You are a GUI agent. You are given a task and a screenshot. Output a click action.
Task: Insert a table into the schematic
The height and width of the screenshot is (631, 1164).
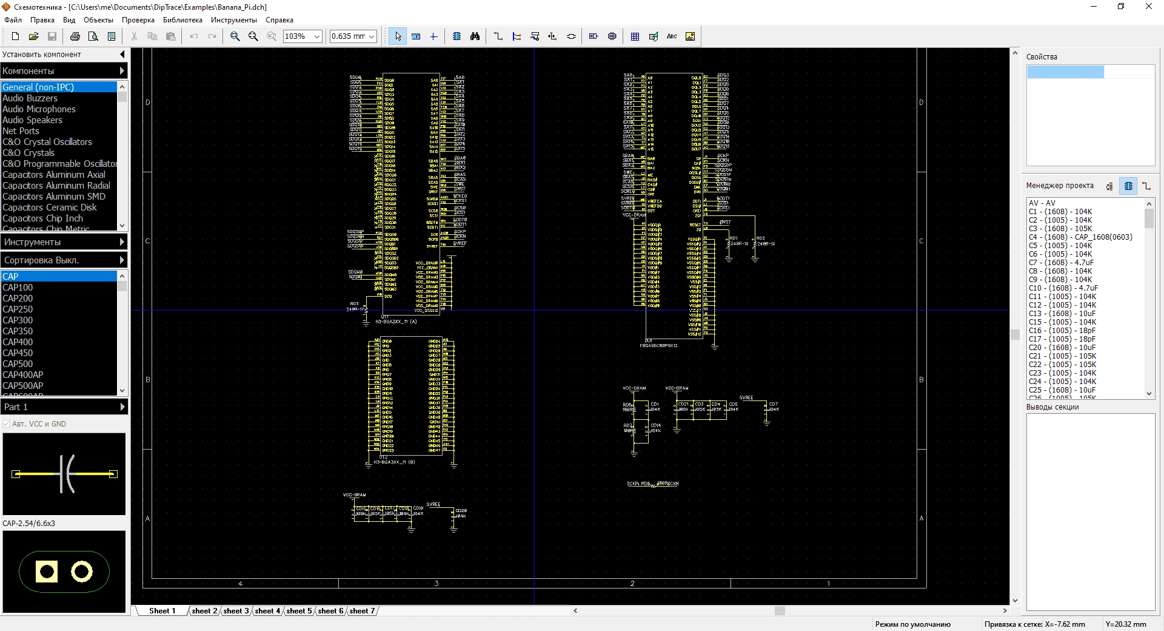[x=635, y=36]
